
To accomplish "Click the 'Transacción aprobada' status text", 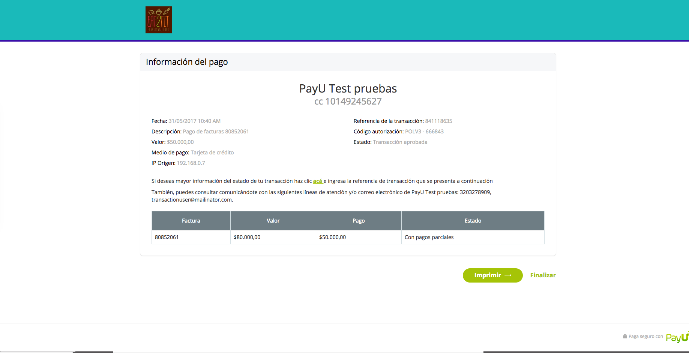I will coord(399,142).
